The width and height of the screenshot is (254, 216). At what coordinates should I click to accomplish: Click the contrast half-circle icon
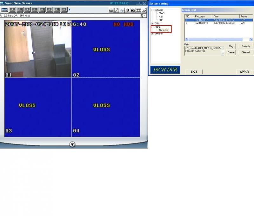128,10
